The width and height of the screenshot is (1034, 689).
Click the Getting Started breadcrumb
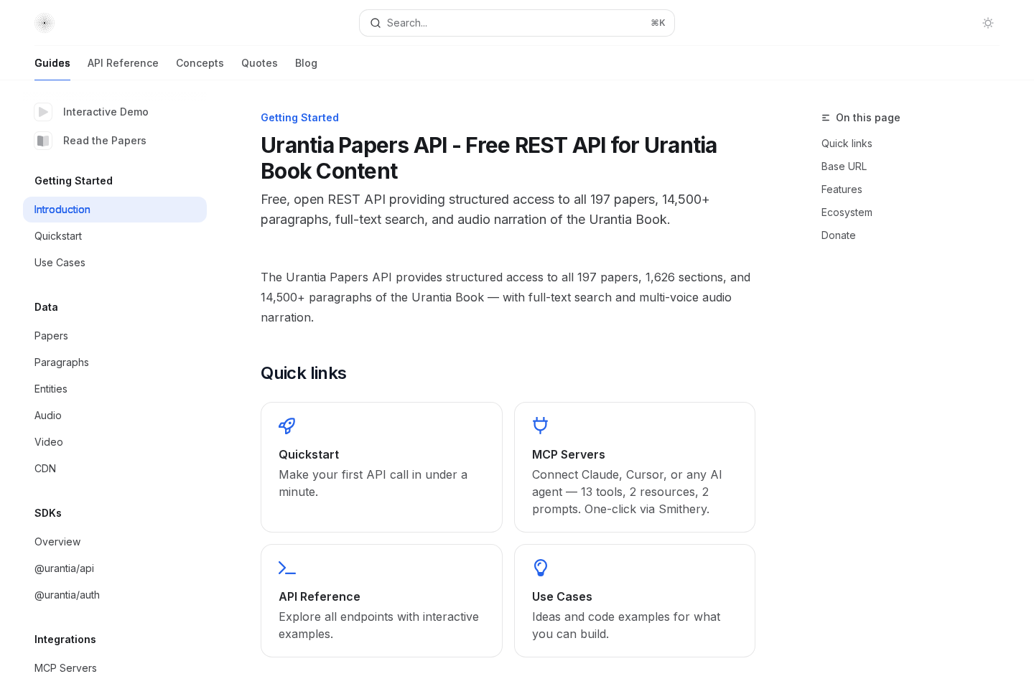299,118
